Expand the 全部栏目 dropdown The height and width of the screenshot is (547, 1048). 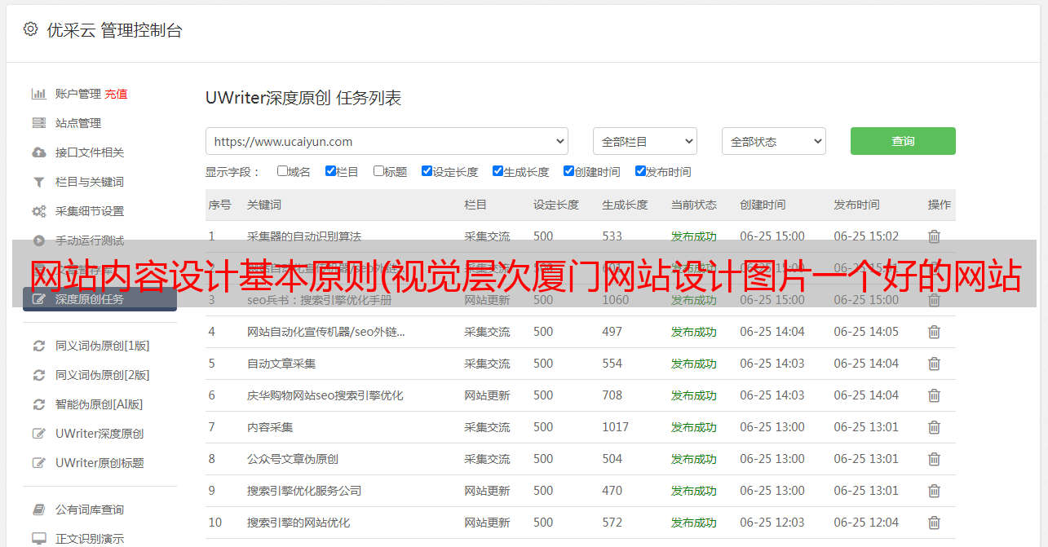coord(644,141)
